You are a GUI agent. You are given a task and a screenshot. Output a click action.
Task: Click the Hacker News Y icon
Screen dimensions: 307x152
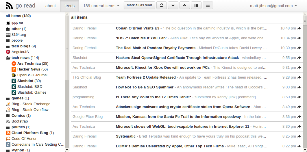[14, 69]
